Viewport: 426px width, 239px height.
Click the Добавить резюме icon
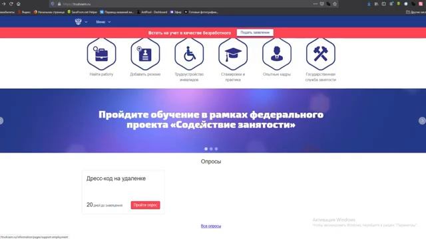145,54
